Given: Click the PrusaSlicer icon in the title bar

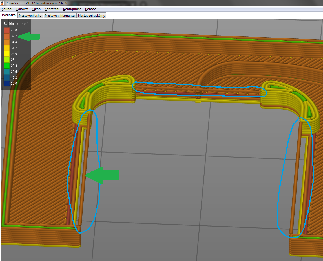Looking at the screenshot, I should click(3, 3).
